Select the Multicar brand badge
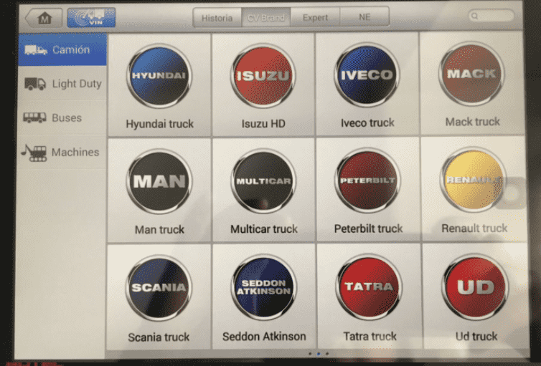 [263, 181]
